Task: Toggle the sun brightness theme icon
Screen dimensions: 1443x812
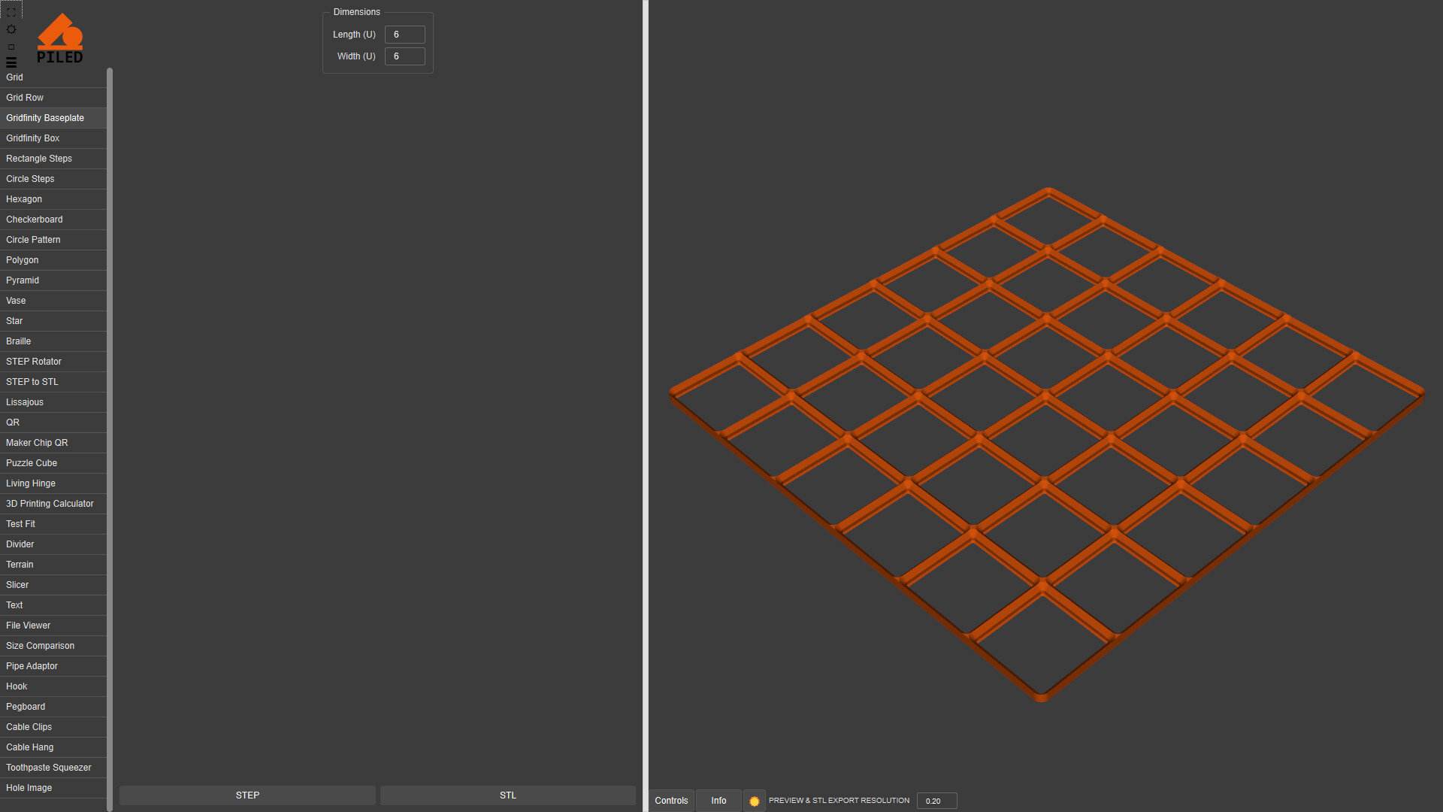Action: click(x=11, y=29)
